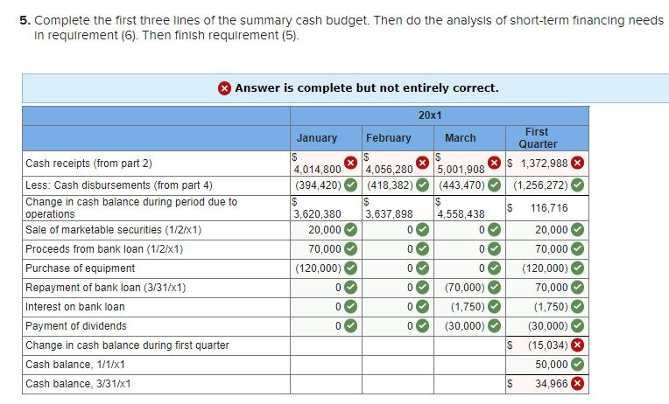
Task: Select the March cash receipts field 5,001,908
Action: 469,164
